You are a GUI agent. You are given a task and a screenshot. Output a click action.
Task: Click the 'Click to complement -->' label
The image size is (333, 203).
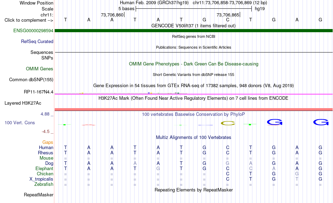point(29,20)
